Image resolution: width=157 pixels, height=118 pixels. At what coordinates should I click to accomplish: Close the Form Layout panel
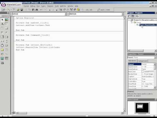156,100
